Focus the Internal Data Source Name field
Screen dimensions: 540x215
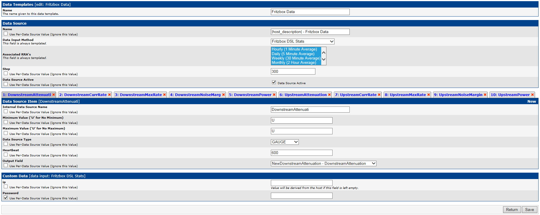tap(310, 110)
